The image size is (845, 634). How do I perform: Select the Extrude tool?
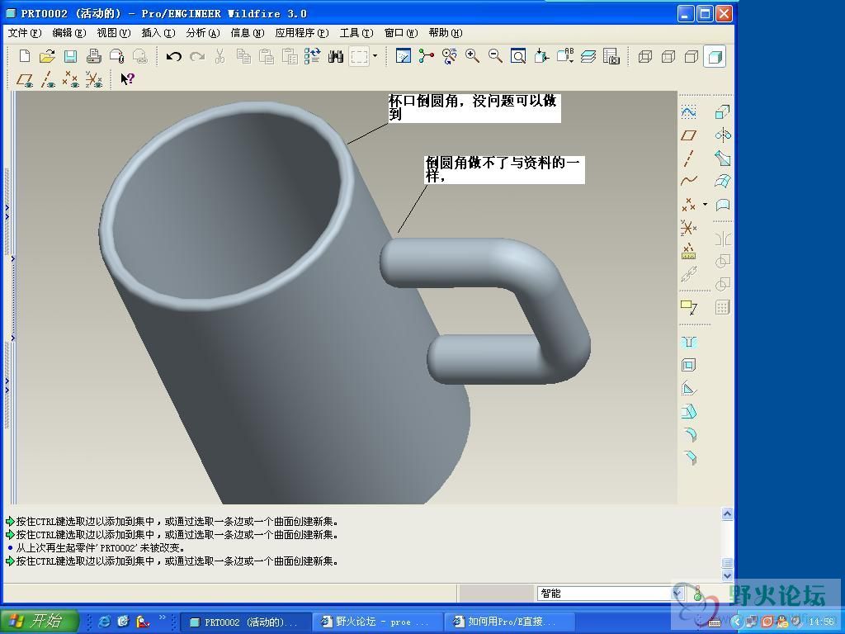[723, 111]
